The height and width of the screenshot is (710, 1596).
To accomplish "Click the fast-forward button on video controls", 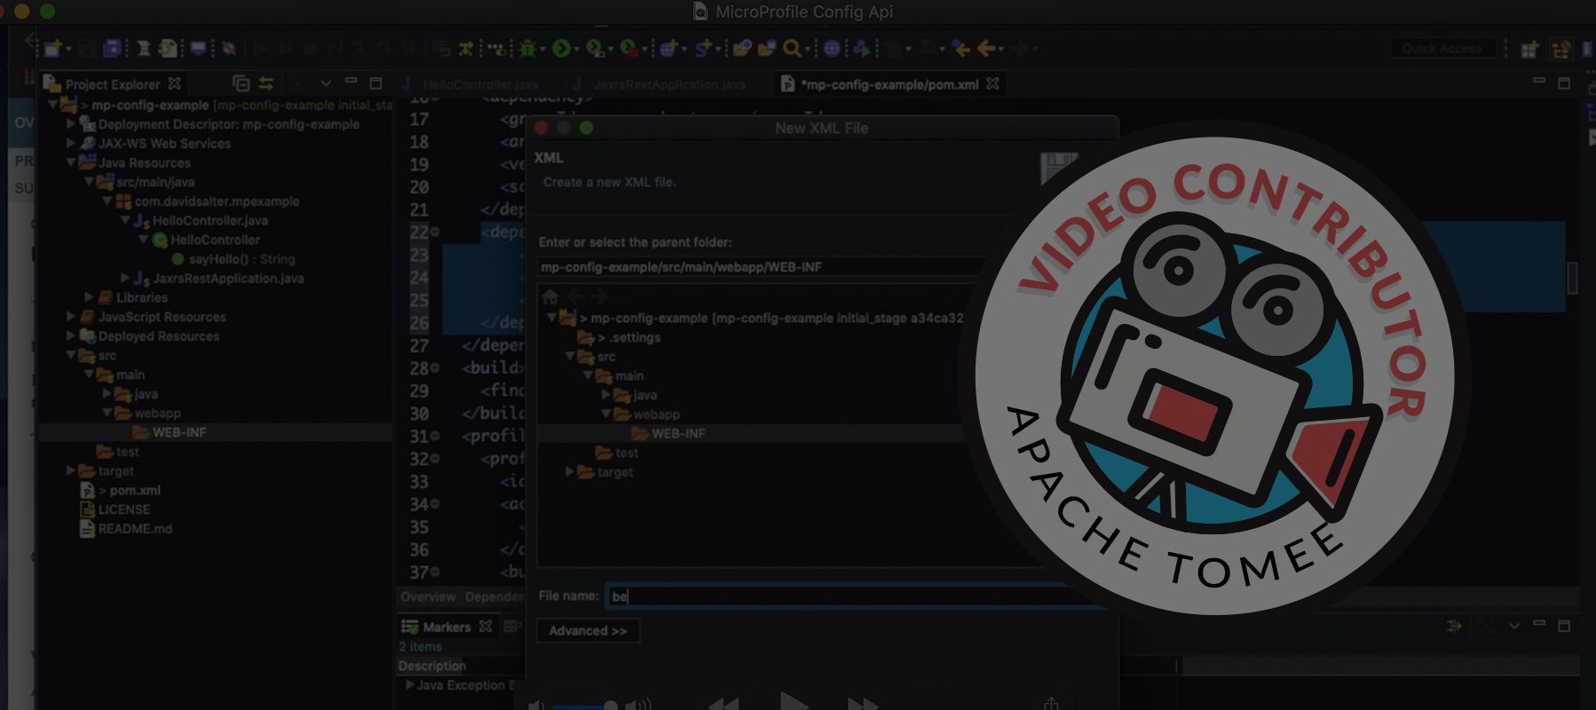I will (x=862, y=704).
